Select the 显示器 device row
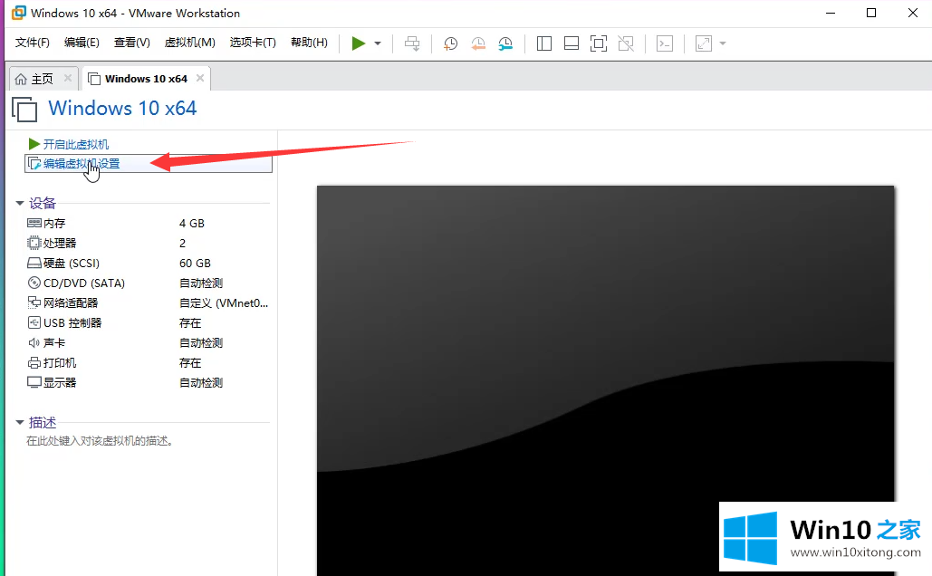The image size is (932, 576). pos(148,383)
